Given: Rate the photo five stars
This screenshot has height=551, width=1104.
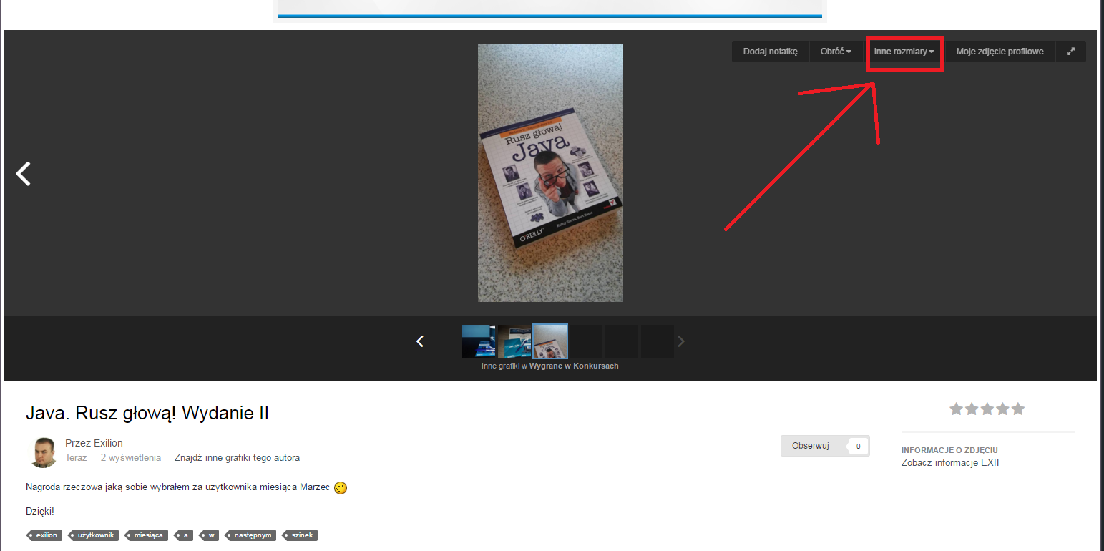Looking at the screenshot, I should 1017,409.
